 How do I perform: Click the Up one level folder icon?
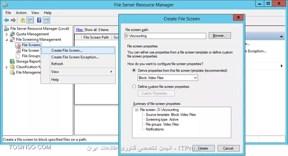tap(23, 20)
